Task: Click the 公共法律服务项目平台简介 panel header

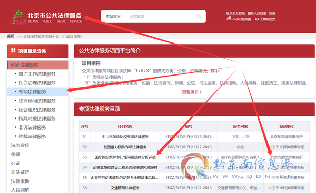Action: pos(194,51)
